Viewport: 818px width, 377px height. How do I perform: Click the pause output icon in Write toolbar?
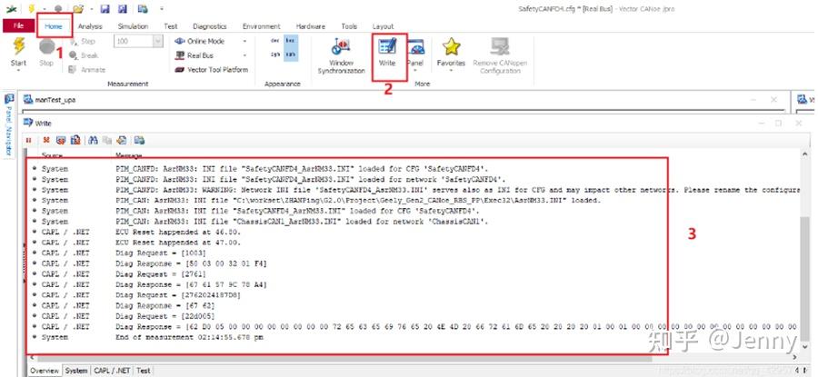click(x=29, y=140)
